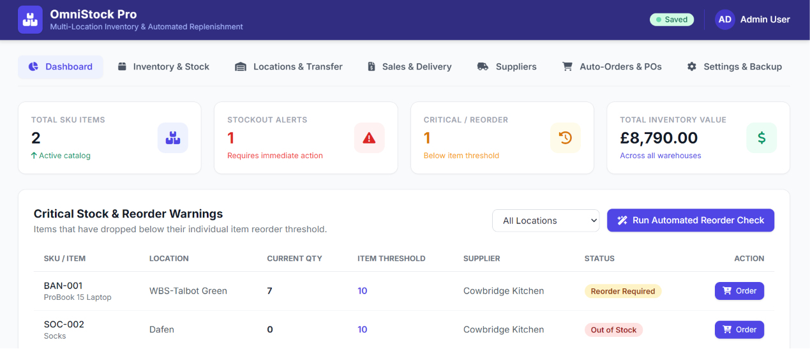Order the BAN-001 ProBook 15 Laptop
This screenshot has height=349, width=810.
739,291
